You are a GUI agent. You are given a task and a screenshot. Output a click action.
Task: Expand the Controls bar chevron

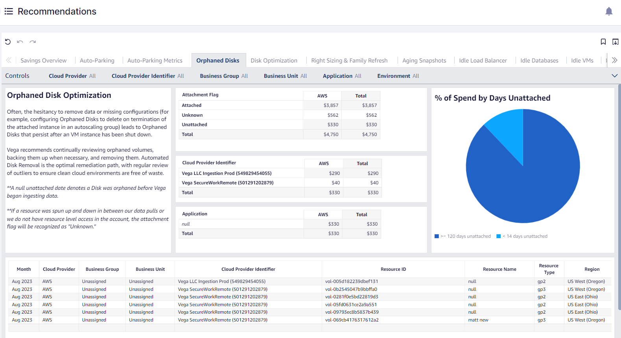615,75
